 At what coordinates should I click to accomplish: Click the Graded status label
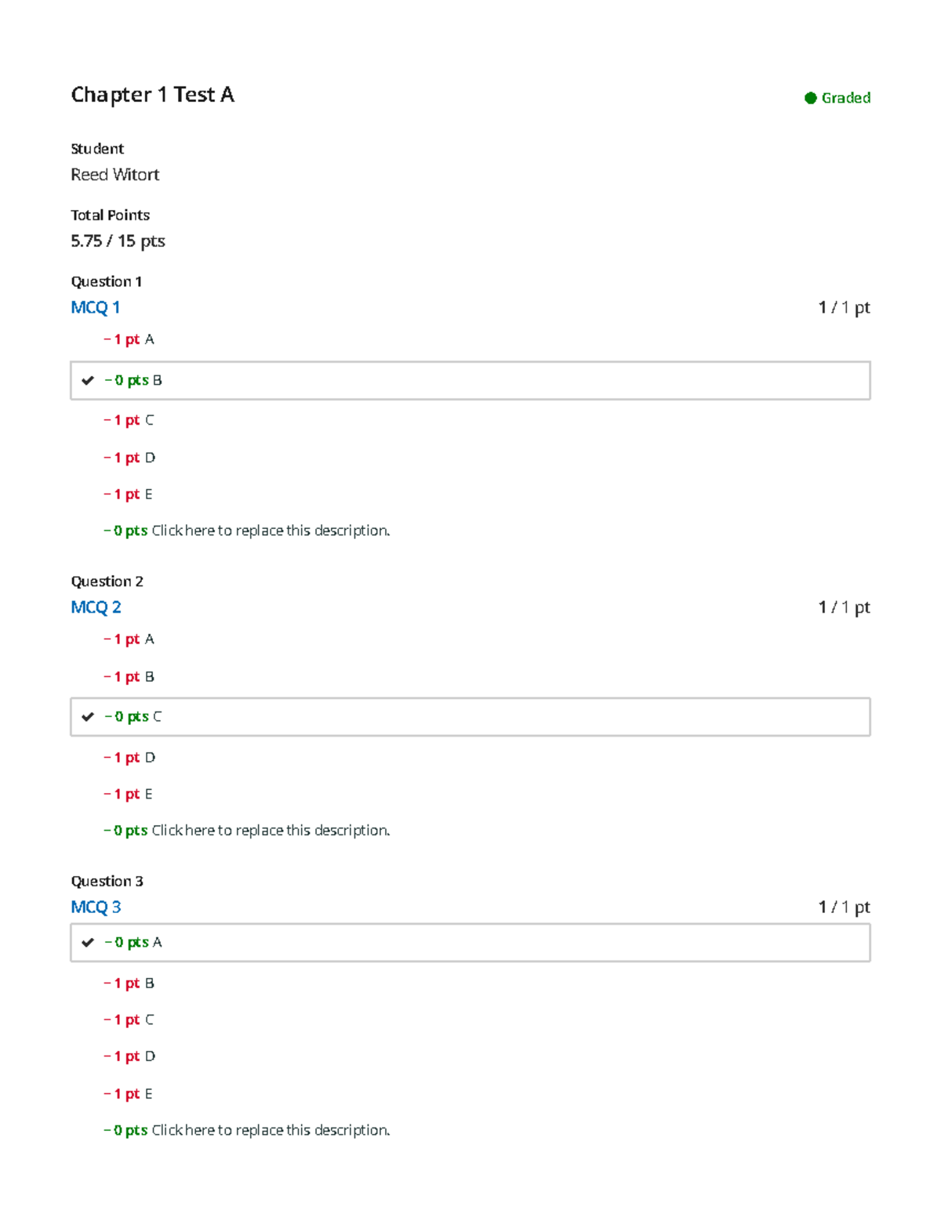click(x=846, y=98)
